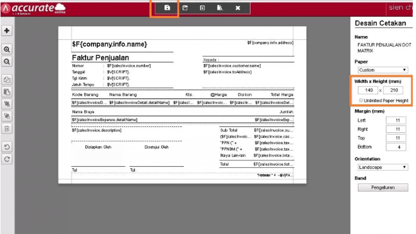Screen dimensions: 416x234
Task: Select the Nama Barang column header
Action: [x=123, y=95]
